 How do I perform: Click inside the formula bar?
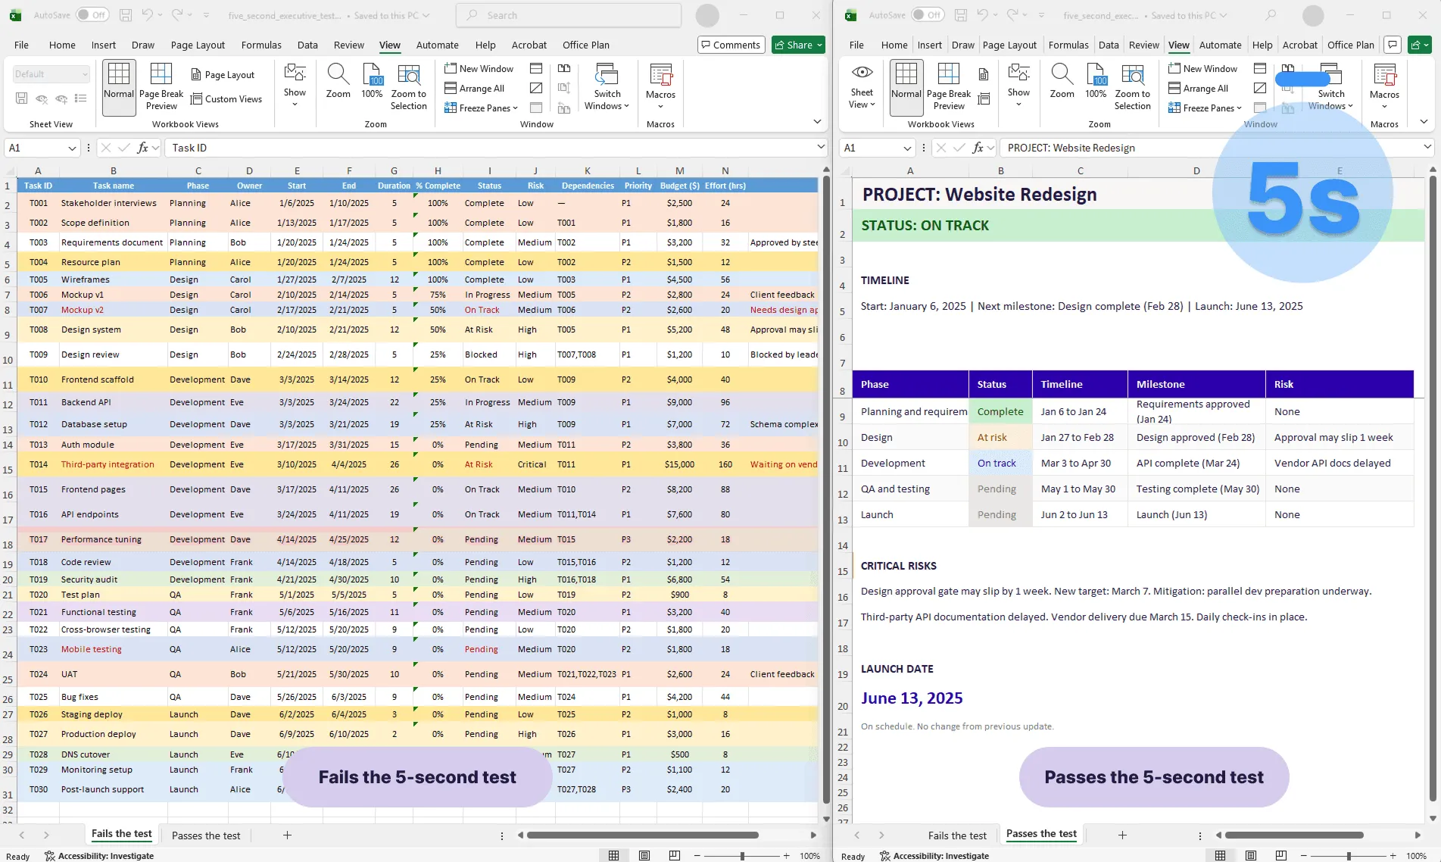coord(454,148)
